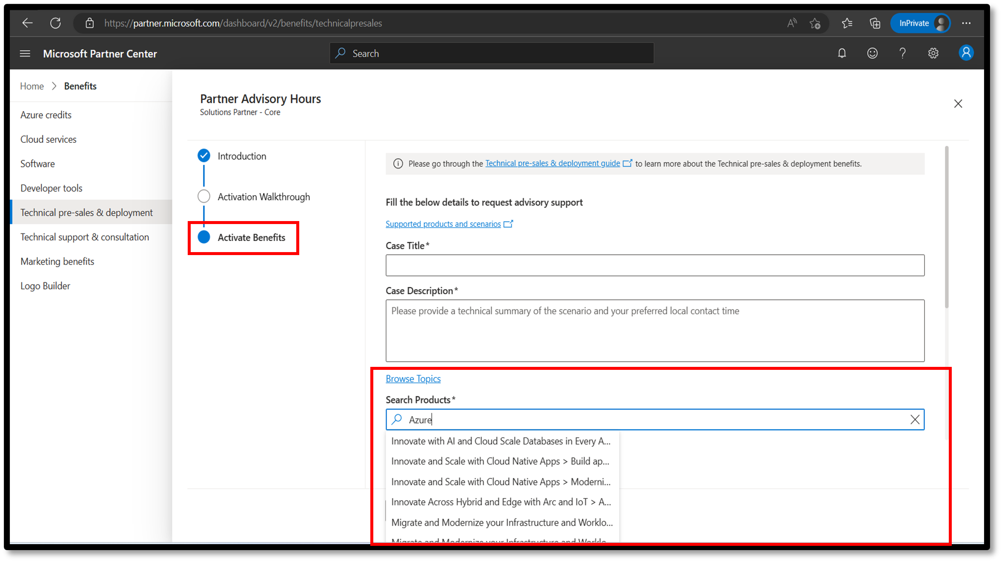Click Technical pre-sales & deployment menu item
This screenshot has height=562, width=1002.
[86, 212]
